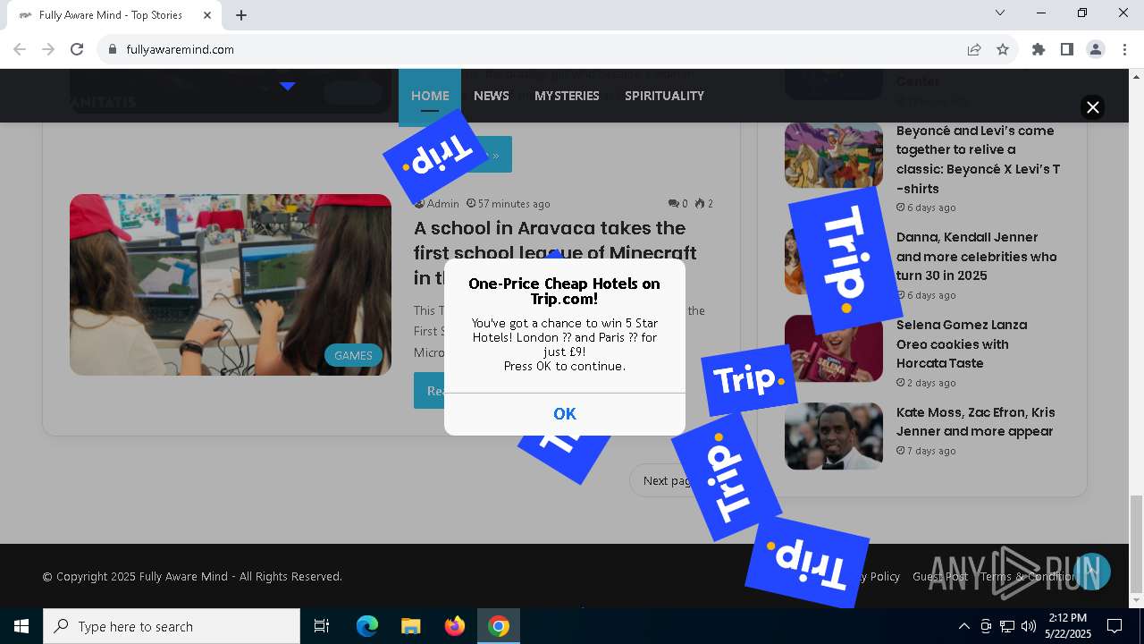Click the taskbar search box
Screen dimensions: 1144x644
pyautogui.click(x=172, y=626)
